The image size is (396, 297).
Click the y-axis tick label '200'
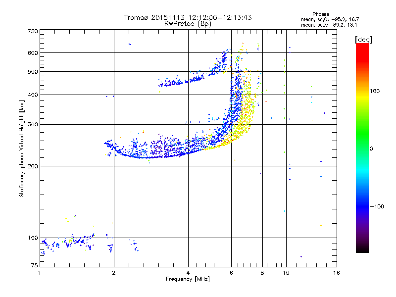click(33, 166)
